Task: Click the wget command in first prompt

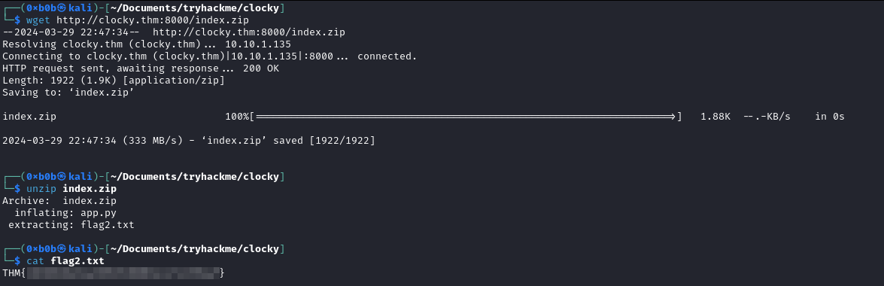Action: 39,20
